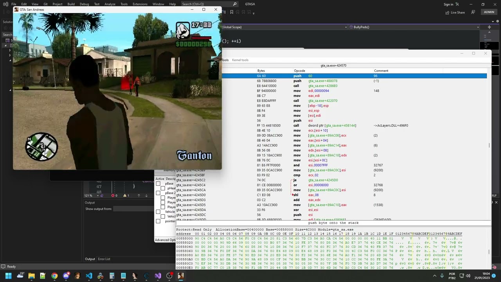
Task: Switch to the GTA San Andreas taskbar icon
Action: click(x=181, y=276)
